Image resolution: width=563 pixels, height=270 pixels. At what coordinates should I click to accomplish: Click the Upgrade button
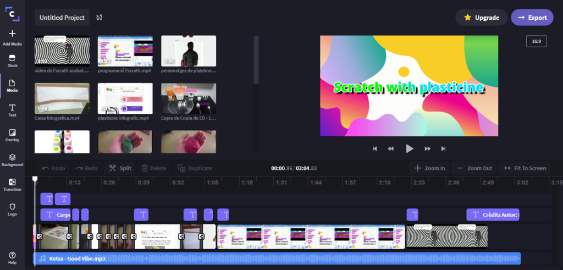coord(481,18)
